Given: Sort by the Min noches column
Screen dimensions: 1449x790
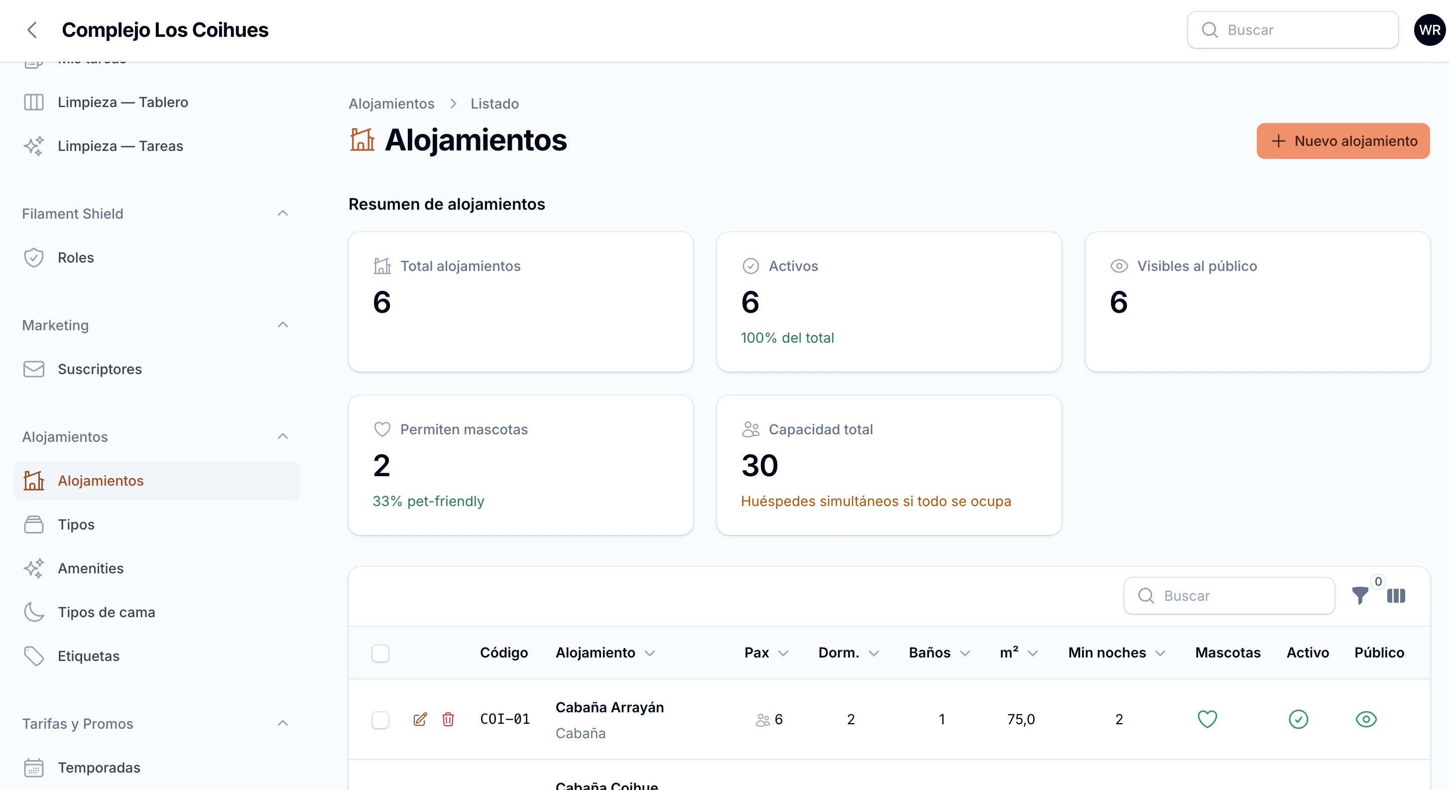Looking at the screenshot, I should [1116, 653].
